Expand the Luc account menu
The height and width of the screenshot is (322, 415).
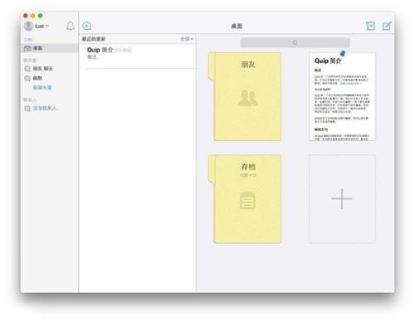pyautogui.click(x=41, y=26)
